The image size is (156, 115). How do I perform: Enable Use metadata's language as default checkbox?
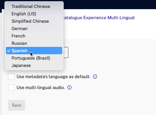[x=11, y=77]
